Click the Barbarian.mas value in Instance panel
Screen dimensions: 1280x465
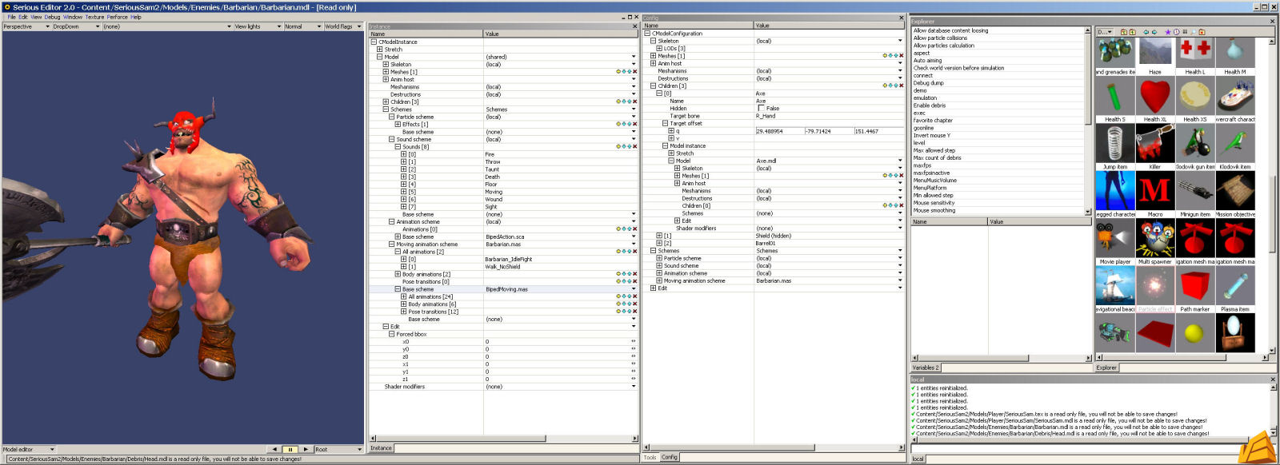(502, 244)
